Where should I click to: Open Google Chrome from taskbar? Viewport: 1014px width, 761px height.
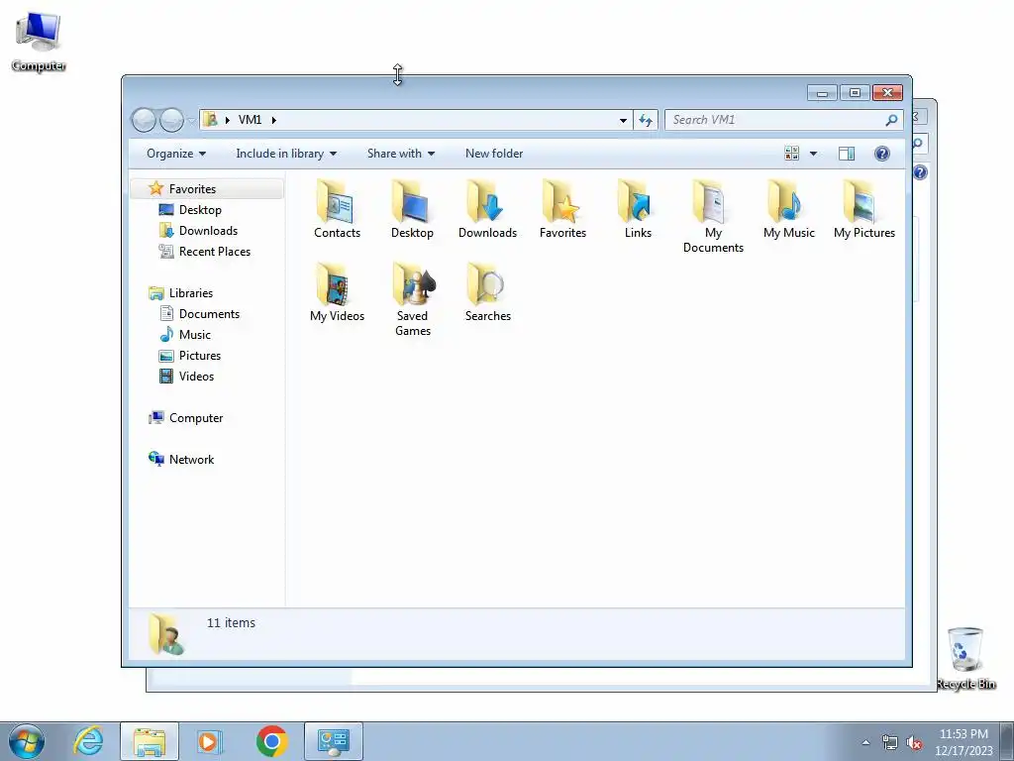(271, 741)
